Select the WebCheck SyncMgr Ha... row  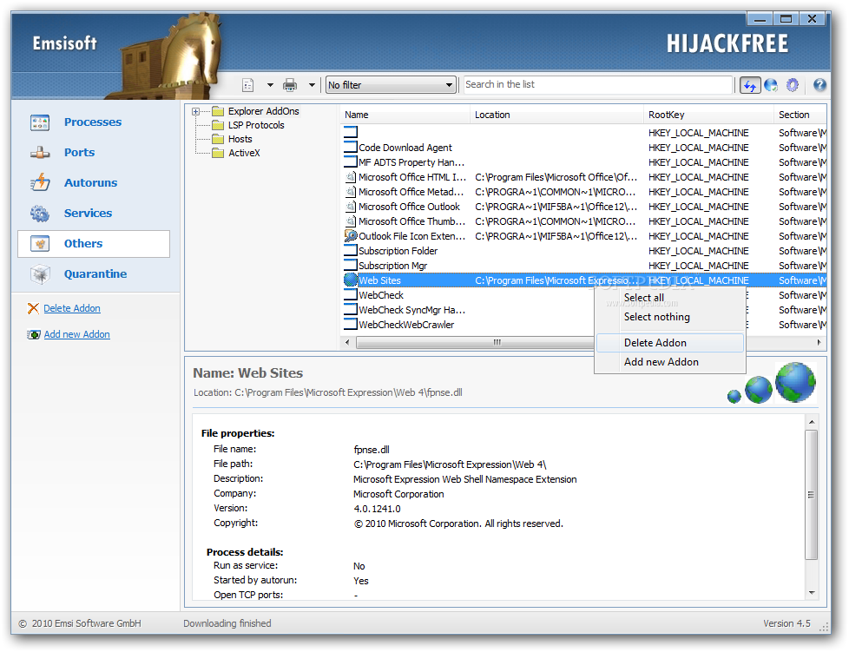pos(583,310)
